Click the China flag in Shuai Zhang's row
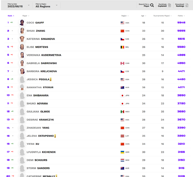 point(122,31)
